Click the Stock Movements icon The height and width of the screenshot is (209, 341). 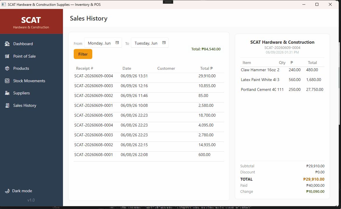(7, 81)
